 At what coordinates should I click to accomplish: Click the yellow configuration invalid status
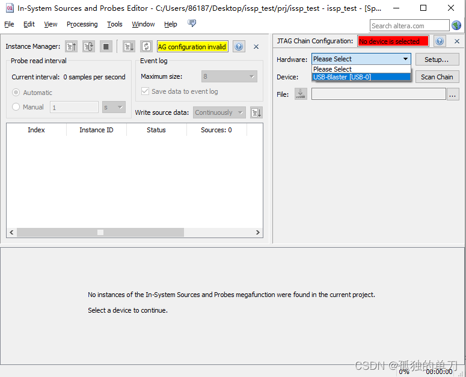pyautogui.click(x=192, y=47)
